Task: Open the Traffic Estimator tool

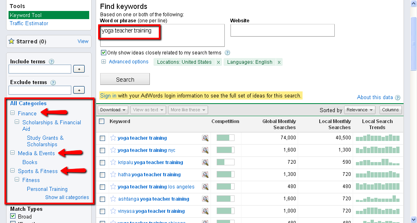Action: pos(29,24)
